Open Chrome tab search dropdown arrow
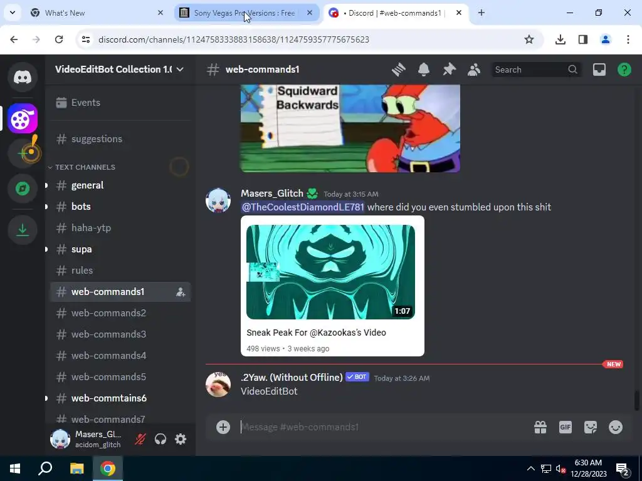Screen dimensions: 642x481 (13, 13)
